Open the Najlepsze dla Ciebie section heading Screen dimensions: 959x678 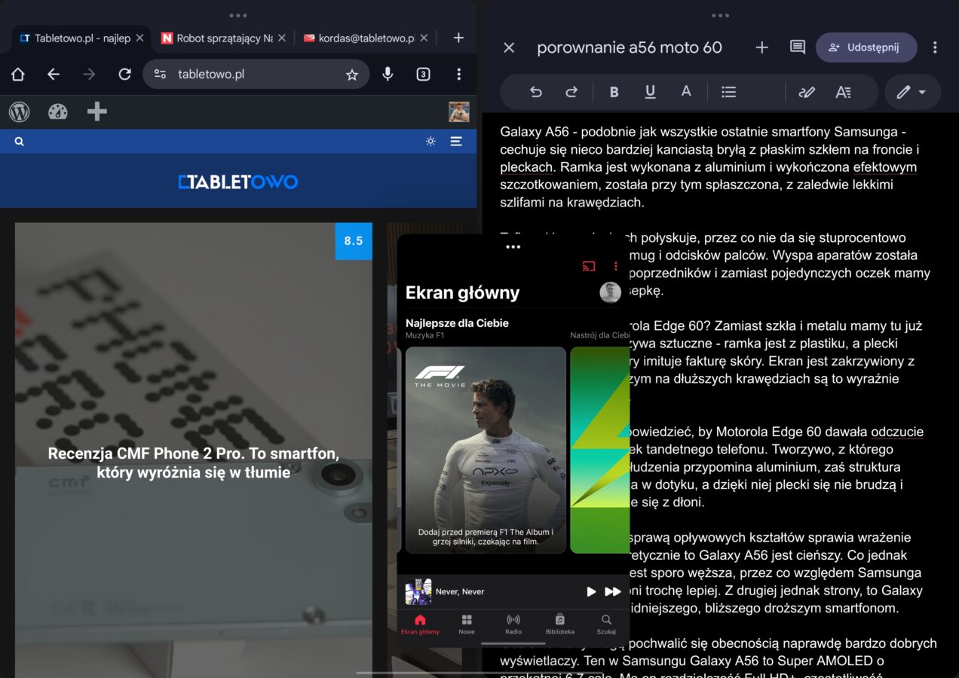tap(457, 323)
